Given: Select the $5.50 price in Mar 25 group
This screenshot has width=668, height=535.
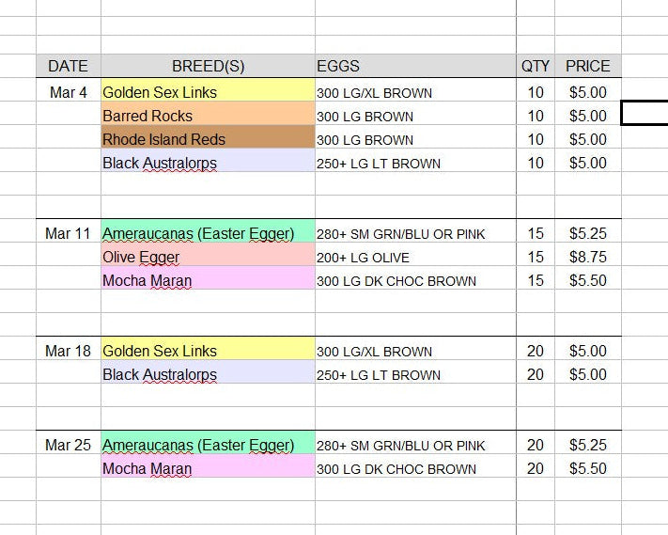Looking at the screenshot, I should click(587, 468).
